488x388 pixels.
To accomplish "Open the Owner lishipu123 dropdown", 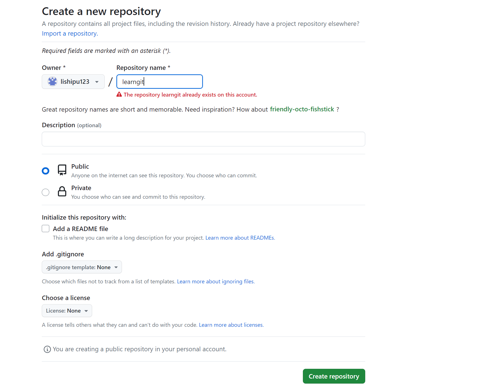I will point(73,82).
